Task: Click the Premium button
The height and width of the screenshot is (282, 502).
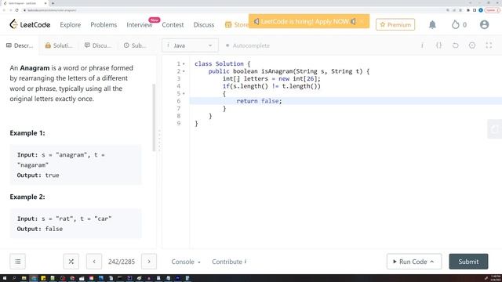Action: [x=395, y=24]
